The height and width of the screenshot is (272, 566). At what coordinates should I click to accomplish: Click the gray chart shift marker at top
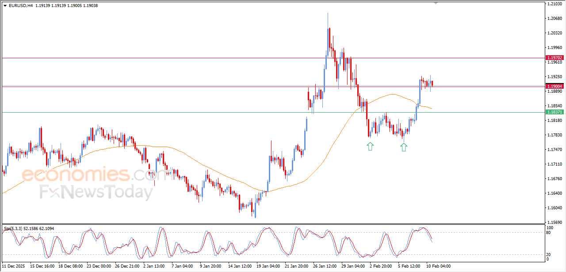pyautogui.click(x=436, y=3)
